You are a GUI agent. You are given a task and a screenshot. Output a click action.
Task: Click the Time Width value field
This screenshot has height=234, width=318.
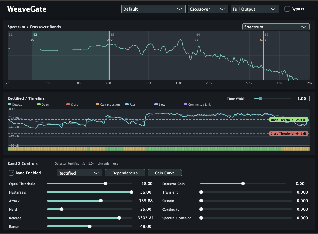coord(301,98)
